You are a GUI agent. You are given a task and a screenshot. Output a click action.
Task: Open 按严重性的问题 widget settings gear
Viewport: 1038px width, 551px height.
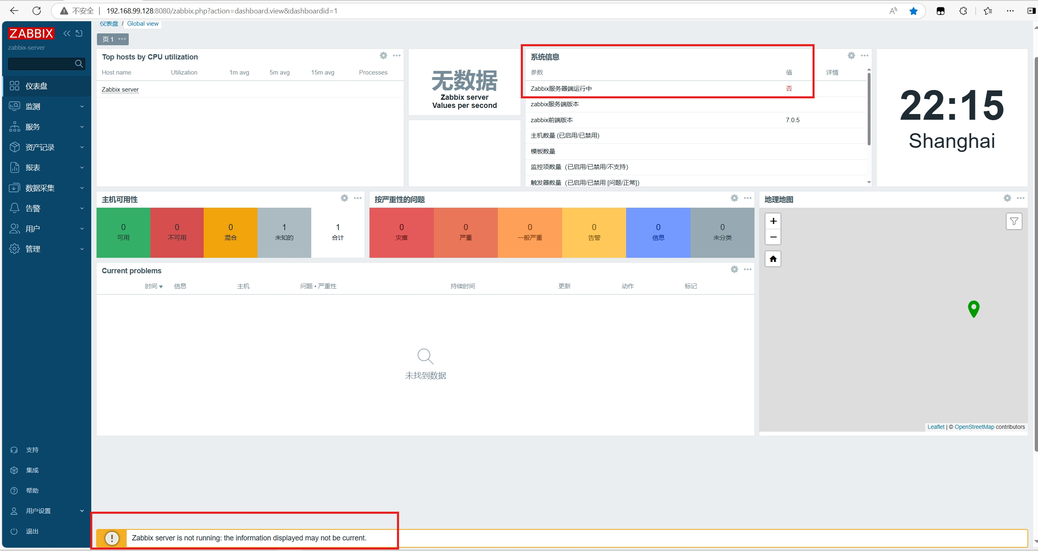point(735,198)
